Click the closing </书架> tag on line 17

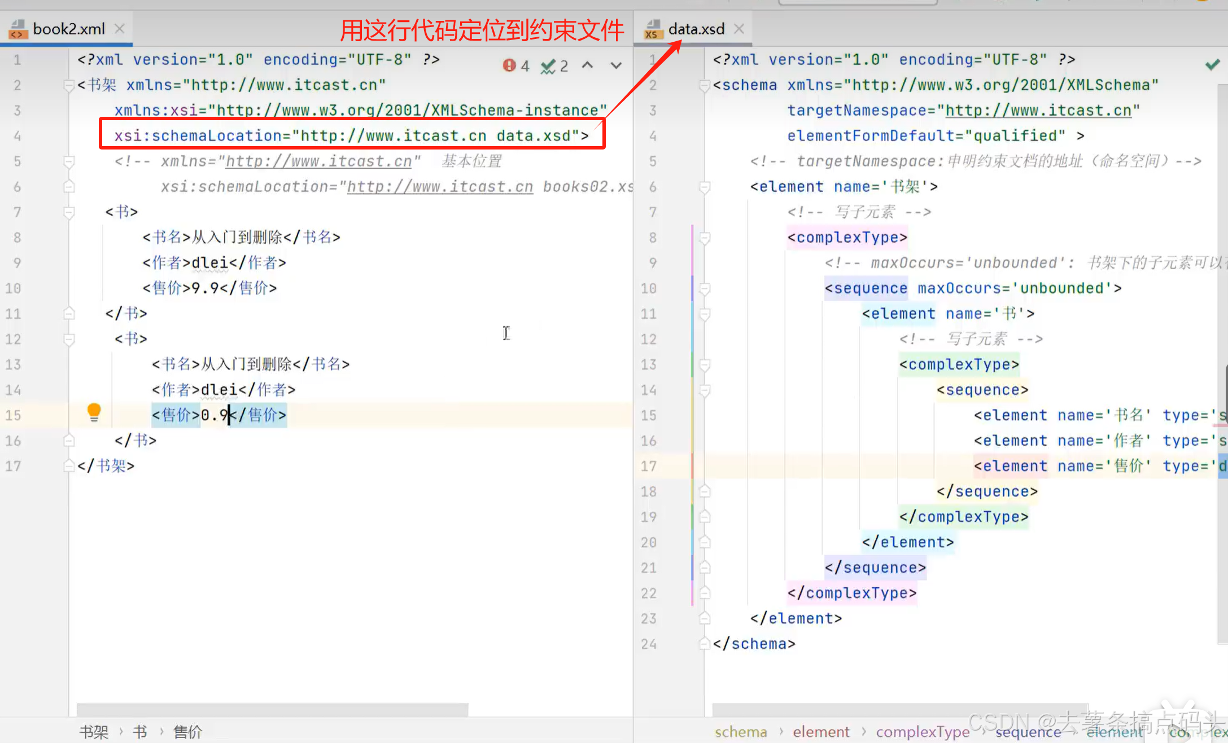(x=106, y=466)
